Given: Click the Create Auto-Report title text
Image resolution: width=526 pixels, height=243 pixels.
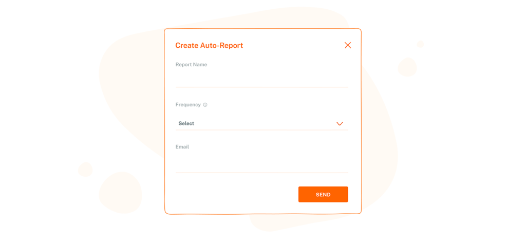Looking at the screenshot, I should pos(209,45).
